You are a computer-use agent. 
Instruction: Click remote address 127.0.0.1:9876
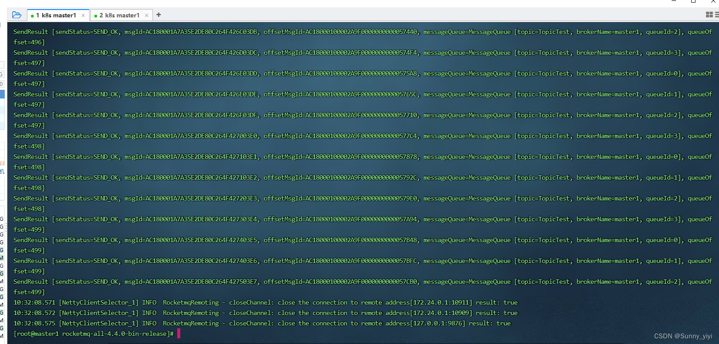pos(437,323)
